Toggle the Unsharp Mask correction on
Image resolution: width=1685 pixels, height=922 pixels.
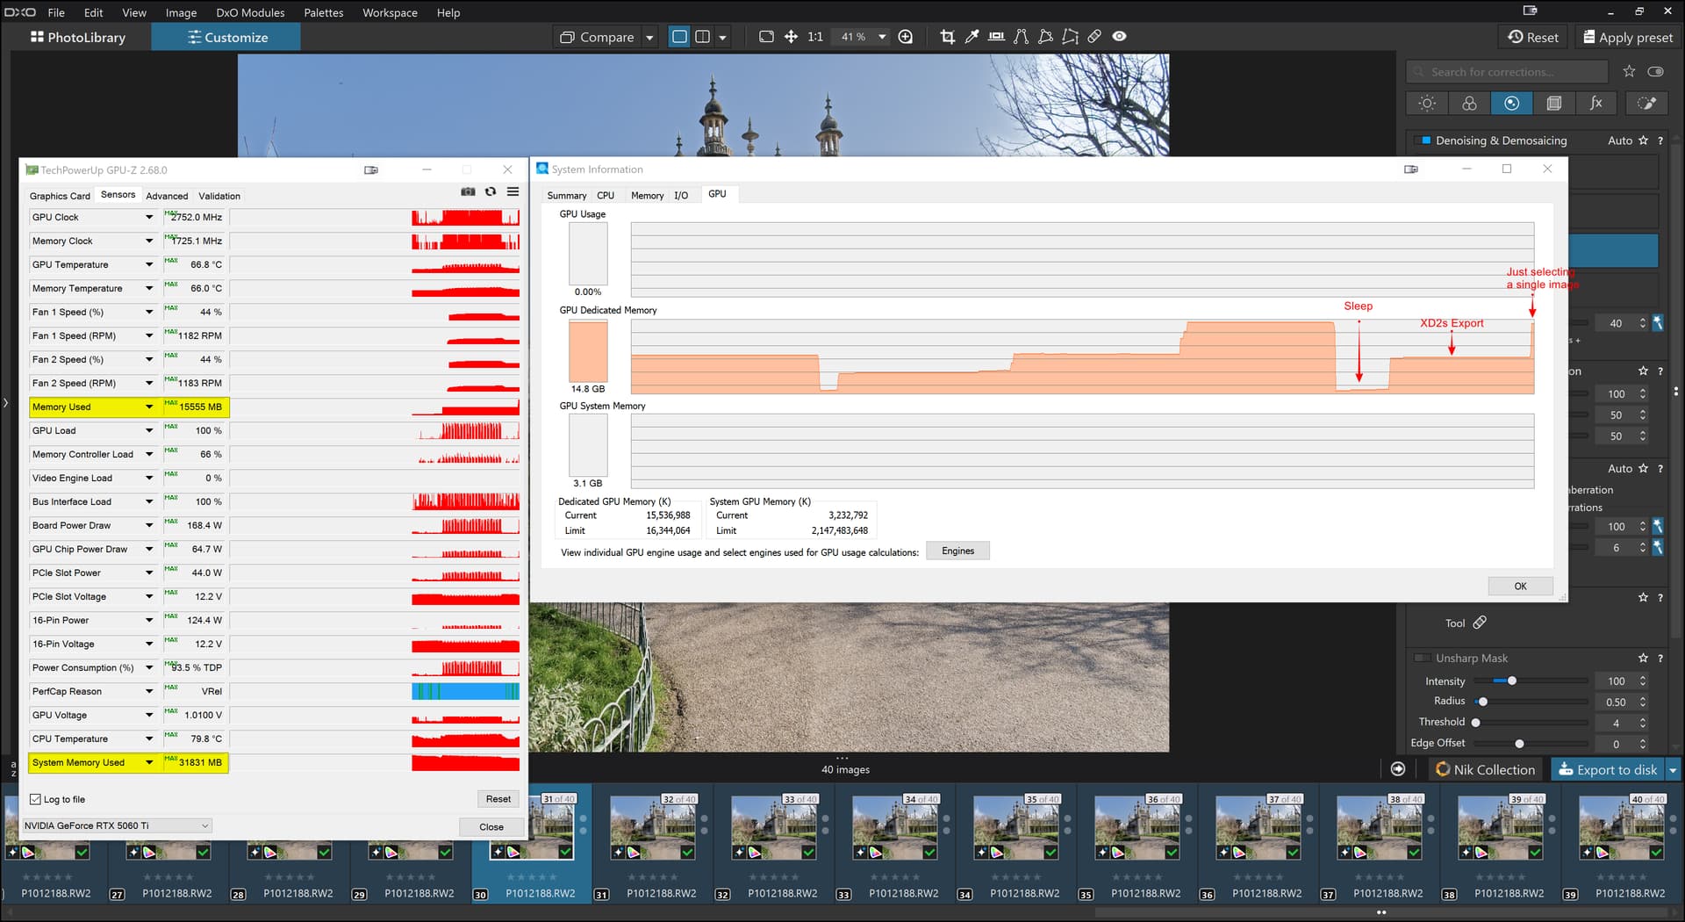tap(1421, 659)
